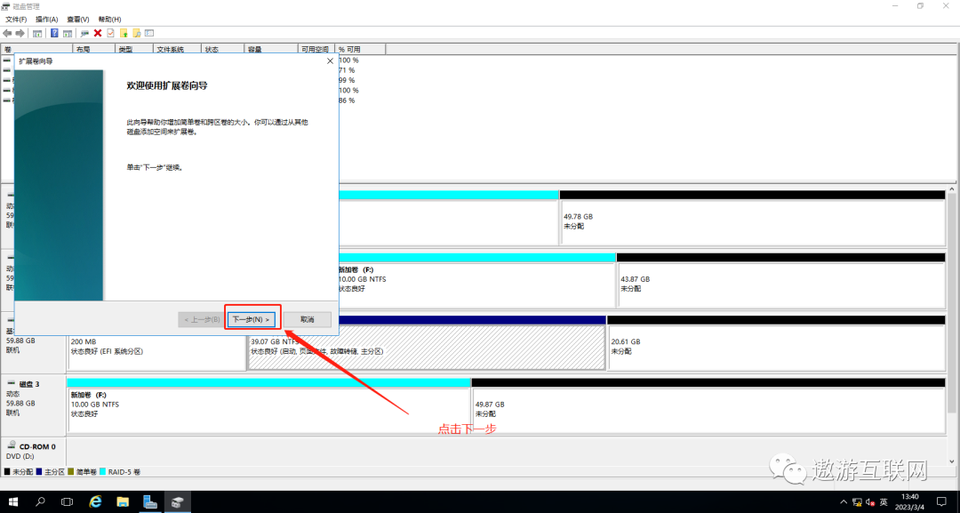
Task: Open File Explorer from the taskbar
Action: point(123,502)
